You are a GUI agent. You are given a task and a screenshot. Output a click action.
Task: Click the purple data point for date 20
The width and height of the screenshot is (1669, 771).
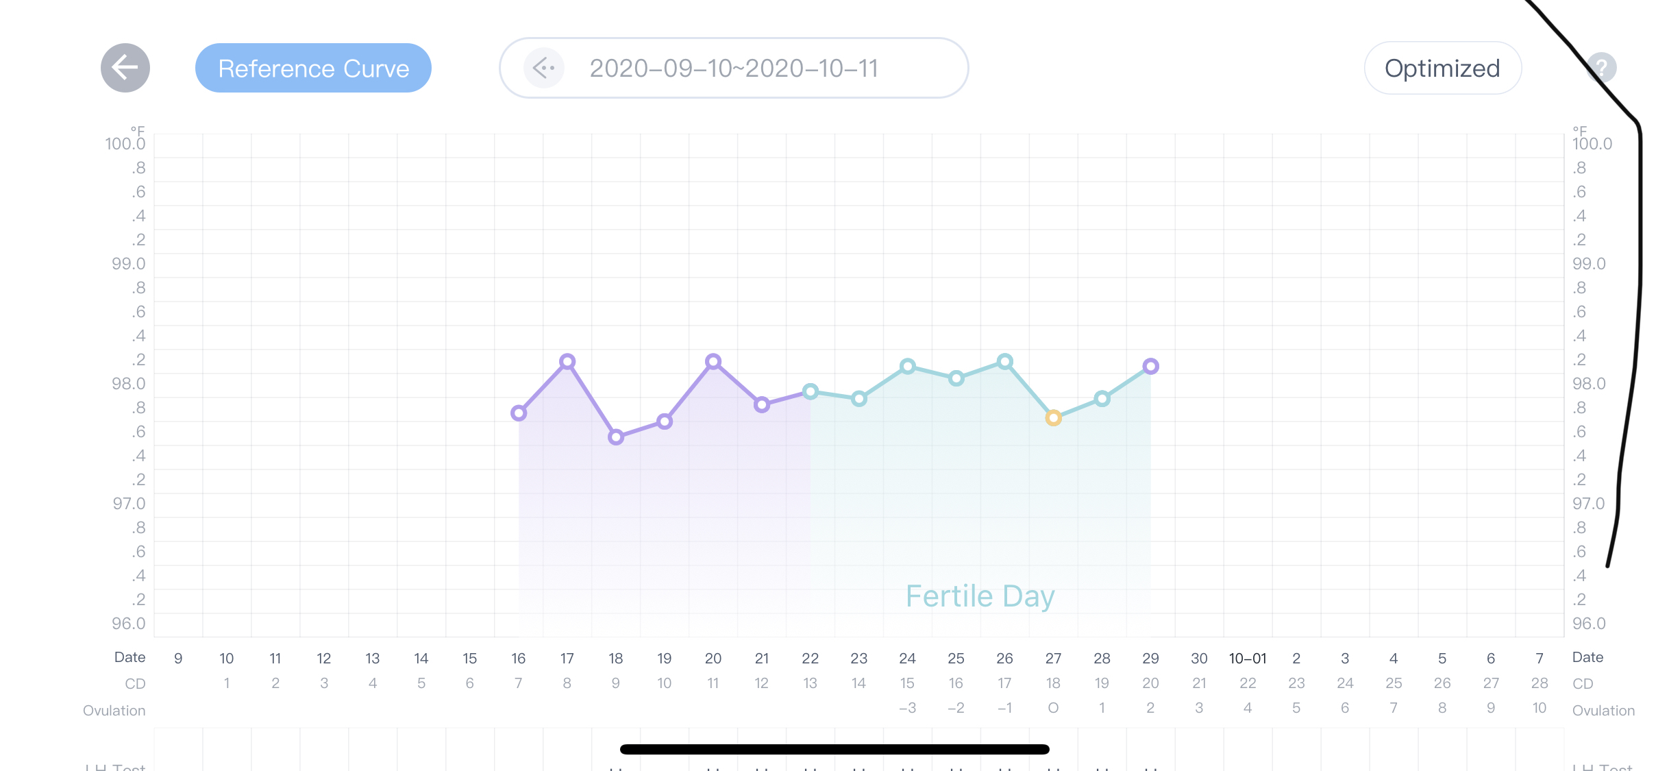coord(713,361)
